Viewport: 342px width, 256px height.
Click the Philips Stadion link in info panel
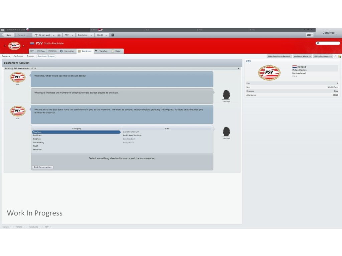click(x=299, y=70)
